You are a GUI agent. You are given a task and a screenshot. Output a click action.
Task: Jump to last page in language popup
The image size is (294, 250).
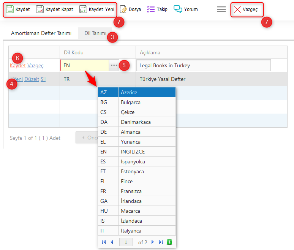coord(161,242)
